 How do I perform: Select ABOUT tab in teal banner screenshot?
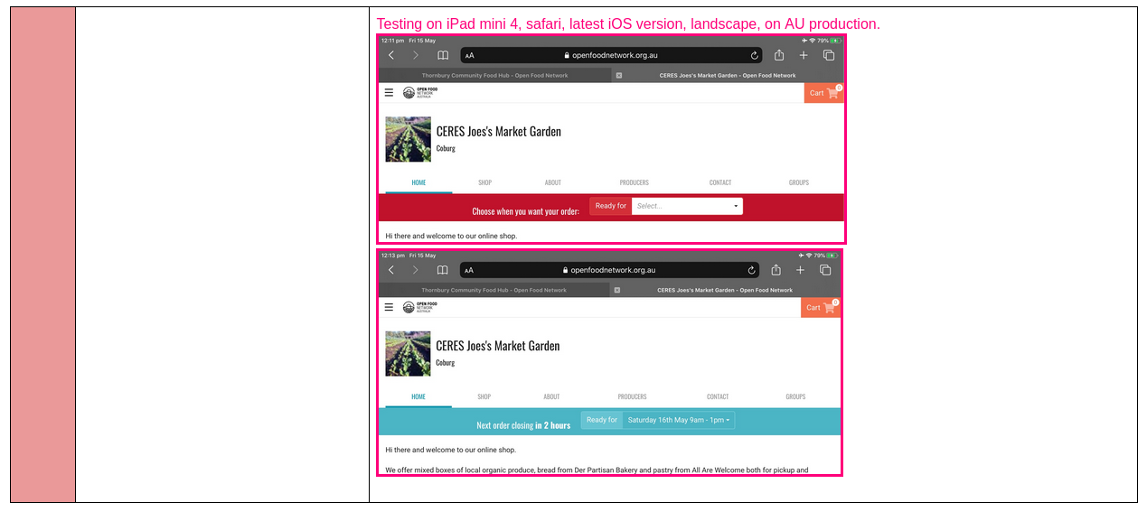point(551,396)
